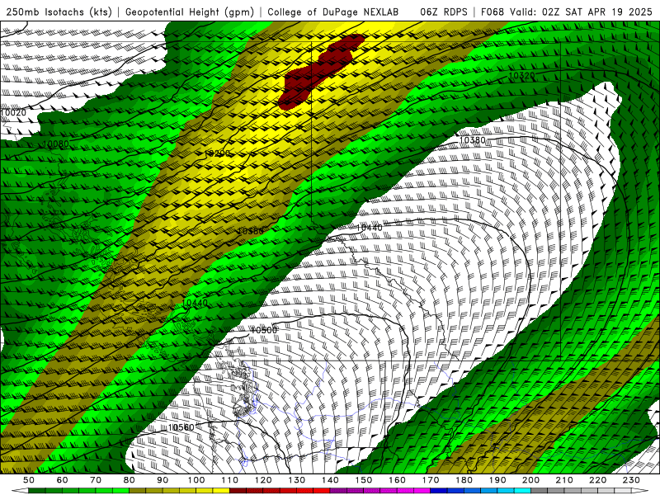This screenshot has height=495, width=660.
Task: Click the contour label inside the yellow jet band
Action: click(x=217, y=153)
